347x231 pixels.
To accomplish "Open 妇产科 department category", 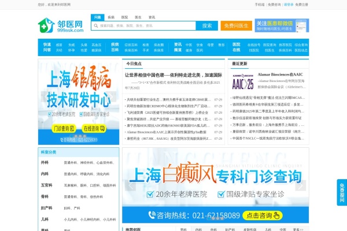I will pyautogui.click(x=46, y=208).
